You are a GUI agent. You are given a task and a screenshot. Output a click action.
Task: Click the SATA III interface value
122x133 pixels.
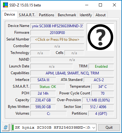click(43, 80)
